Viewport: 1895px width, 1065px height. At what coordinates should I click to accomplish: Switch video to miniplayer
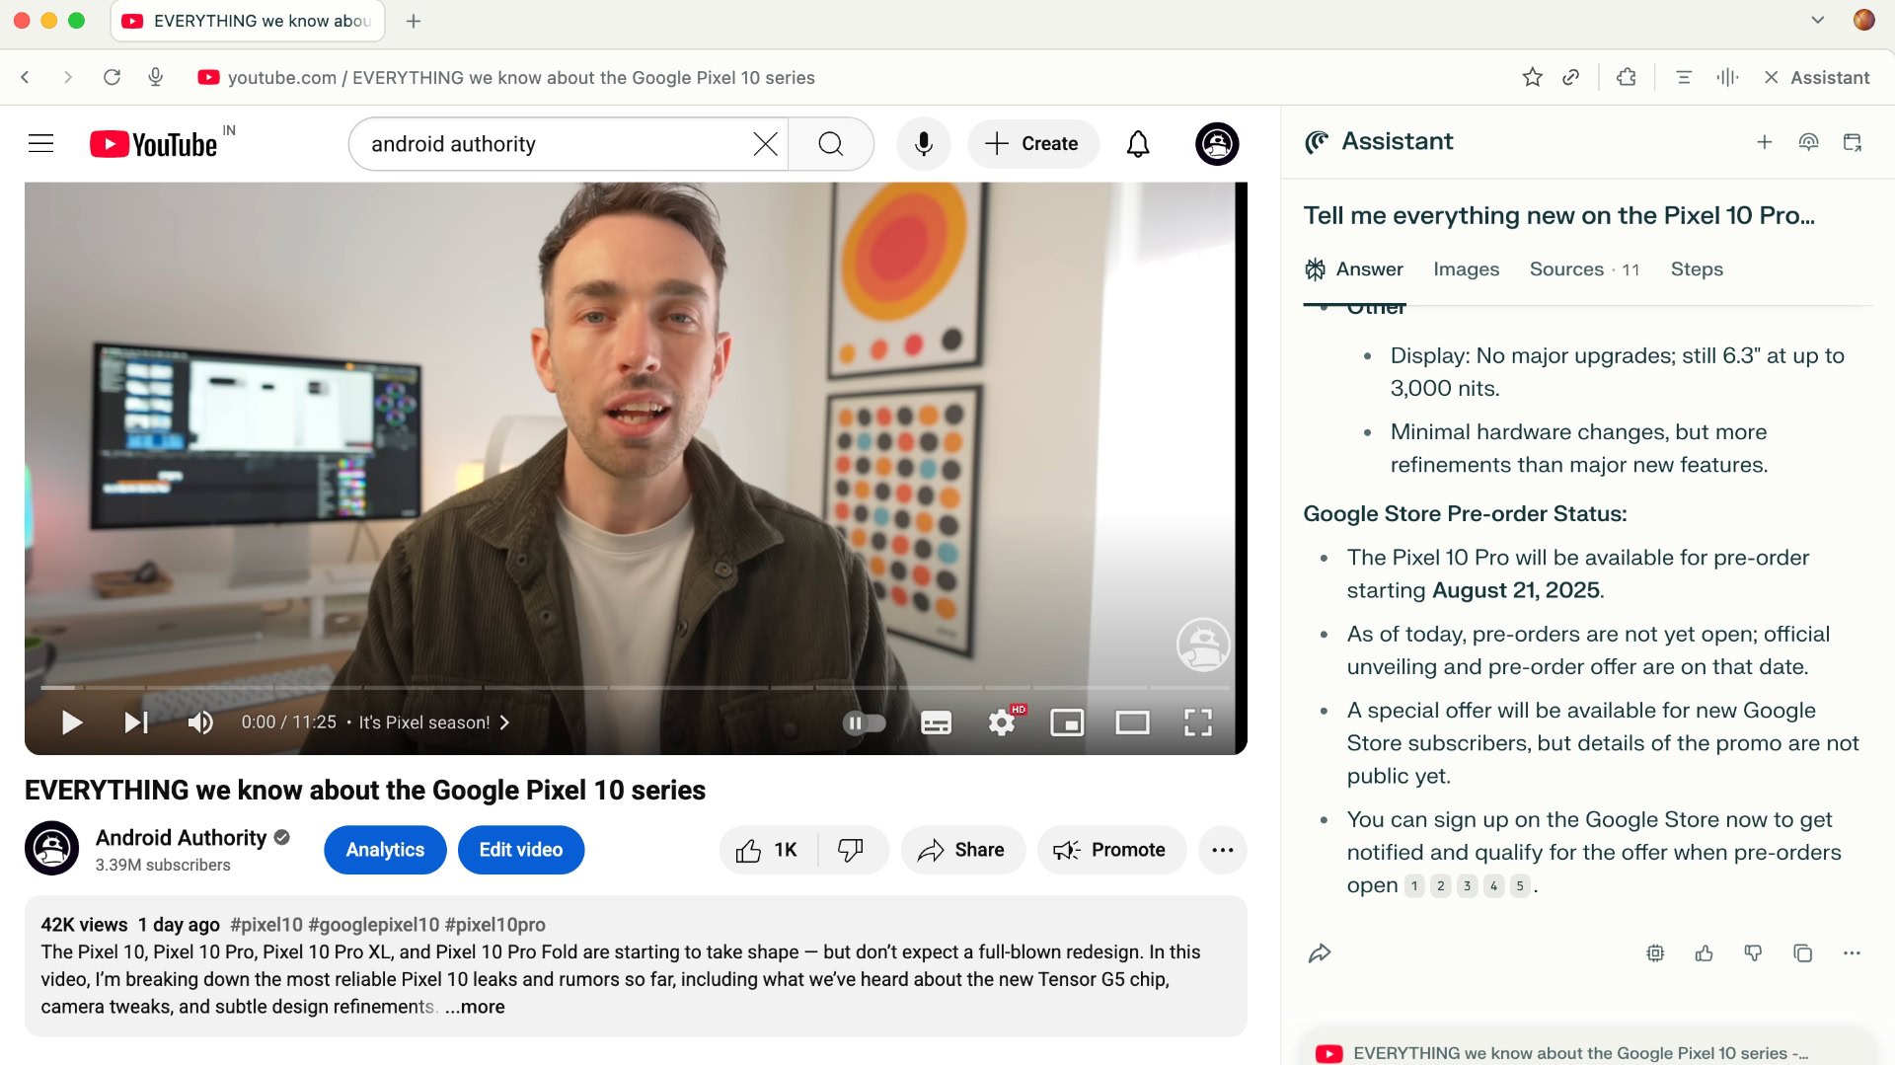[x=1067, y=723]
